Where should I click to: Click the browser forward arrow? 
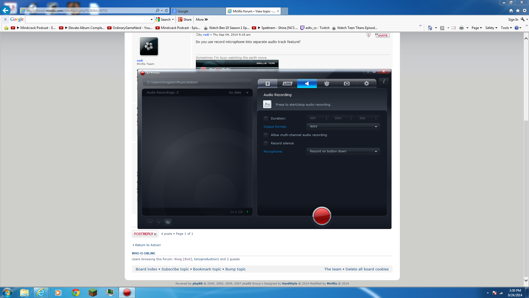pos(15,10)
